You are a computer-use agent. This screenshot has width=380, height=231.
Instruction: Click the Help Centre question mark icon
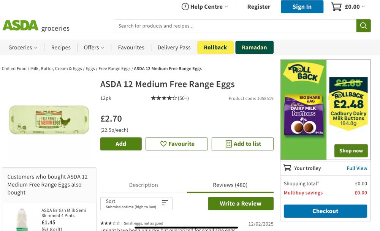point(185,6)
